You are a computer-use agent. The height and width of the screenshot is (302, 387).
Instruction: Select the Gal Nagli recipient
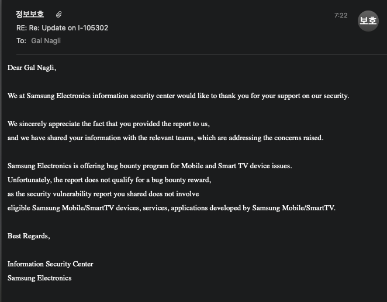[x=46, y=41]
